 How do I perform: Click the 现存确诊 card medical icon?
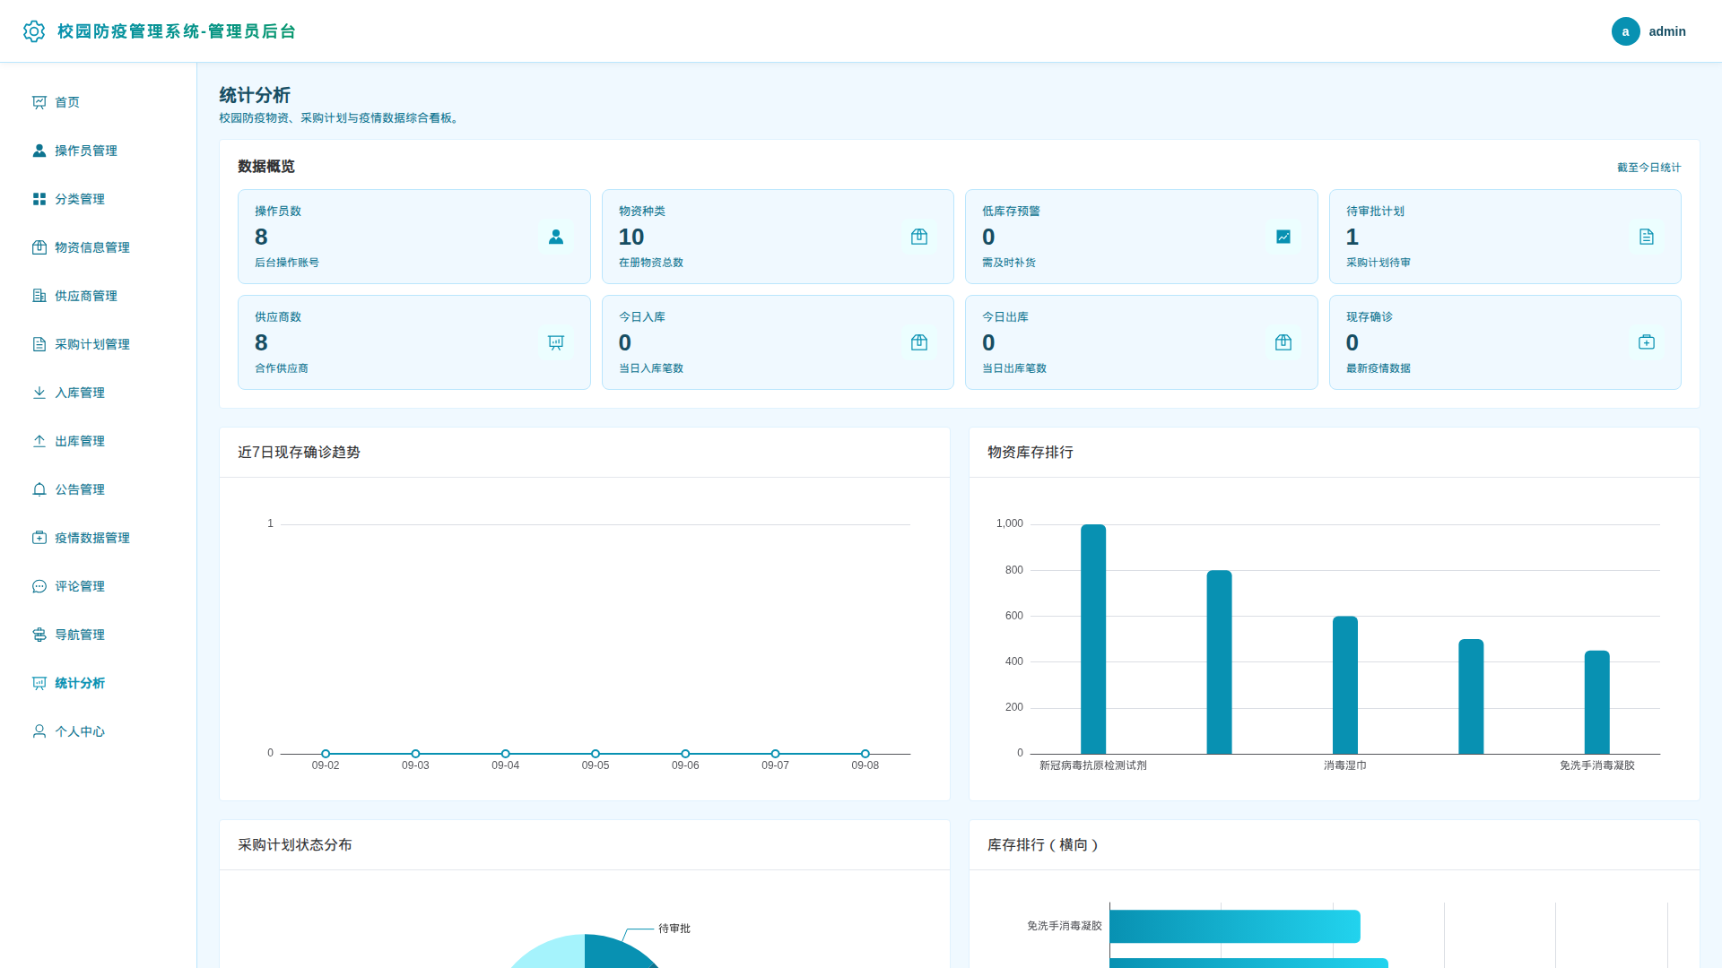(1647, 342)
